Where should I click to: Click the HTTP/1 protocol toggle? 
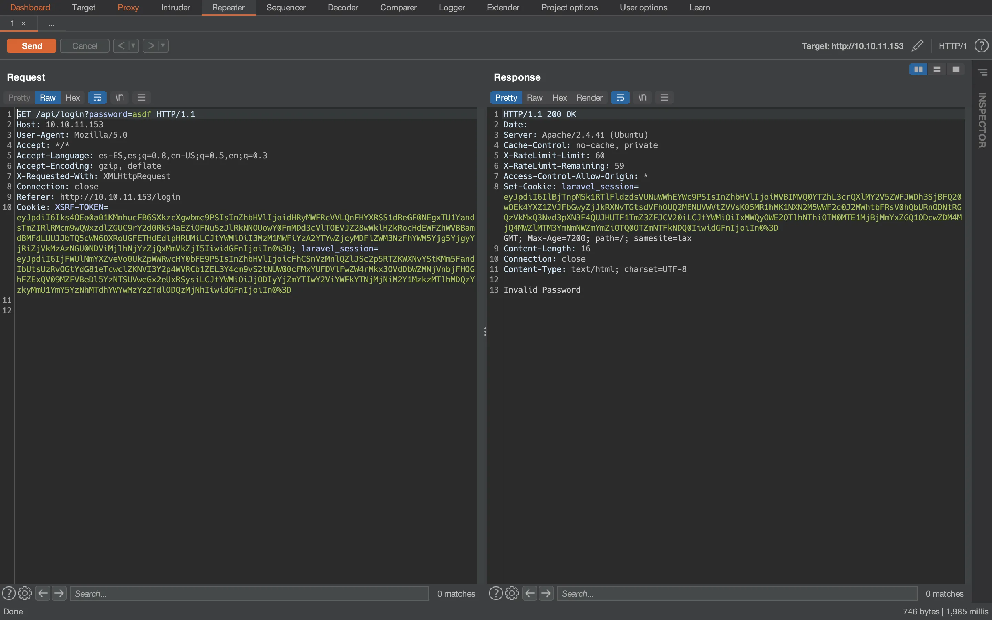click(x=952, y=46)
